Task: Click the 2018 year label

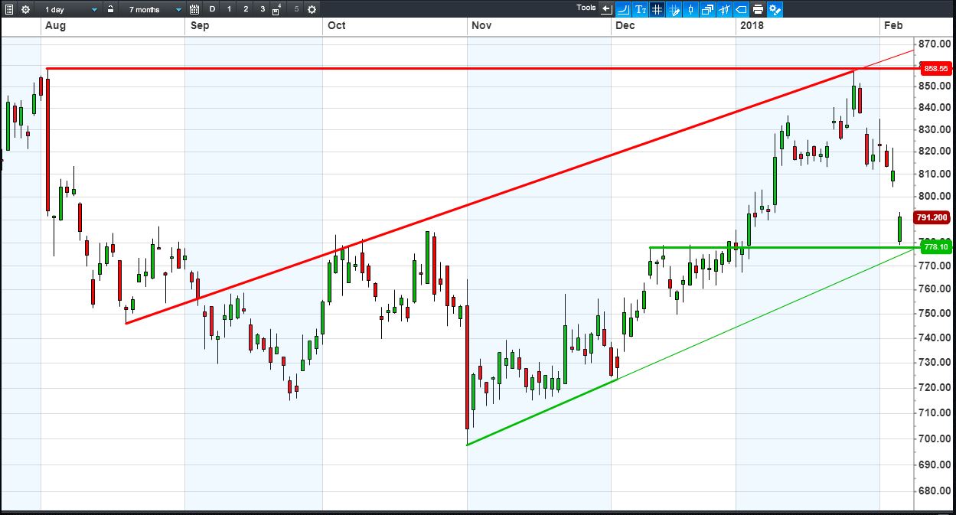Action: coord(752,25)
